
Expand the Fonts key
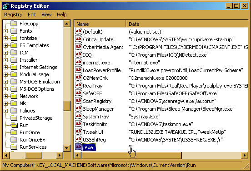(x=5, y=31)
